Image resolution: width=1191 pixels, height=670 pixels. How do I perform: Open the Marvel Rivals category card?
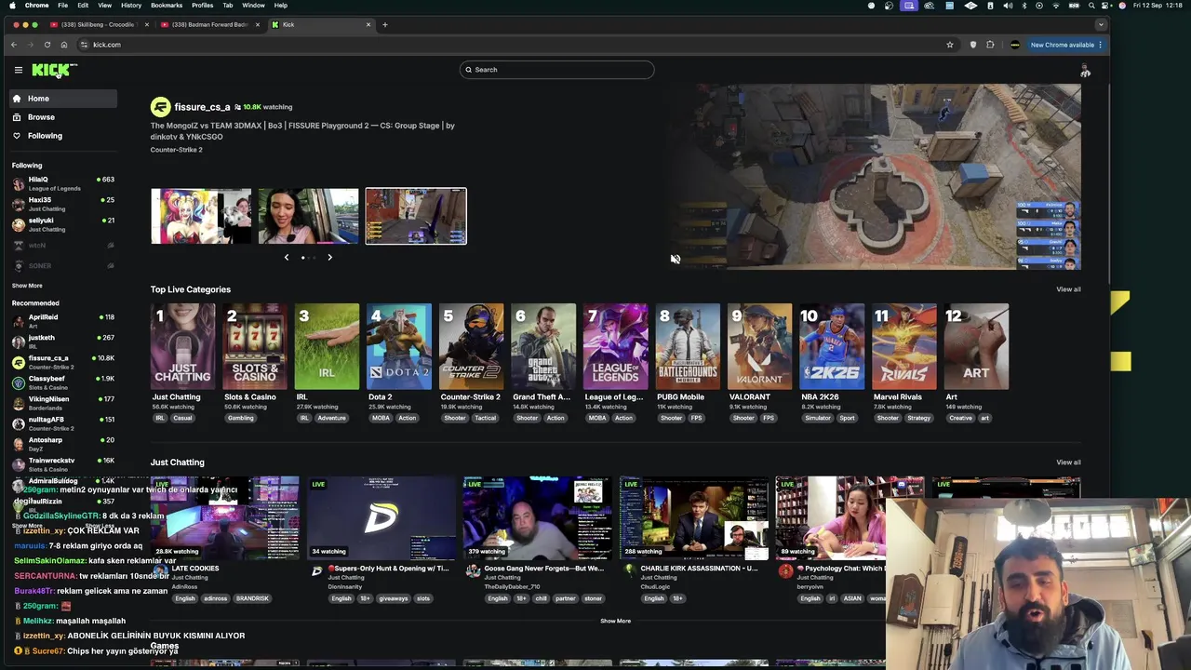(903, 346)
